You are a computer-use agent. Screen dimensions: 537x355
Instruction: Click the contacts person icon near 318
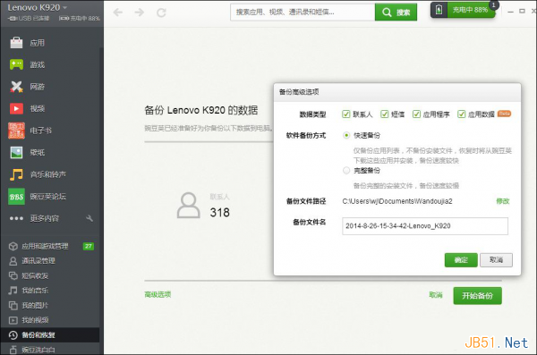click(x=188, y=205)
